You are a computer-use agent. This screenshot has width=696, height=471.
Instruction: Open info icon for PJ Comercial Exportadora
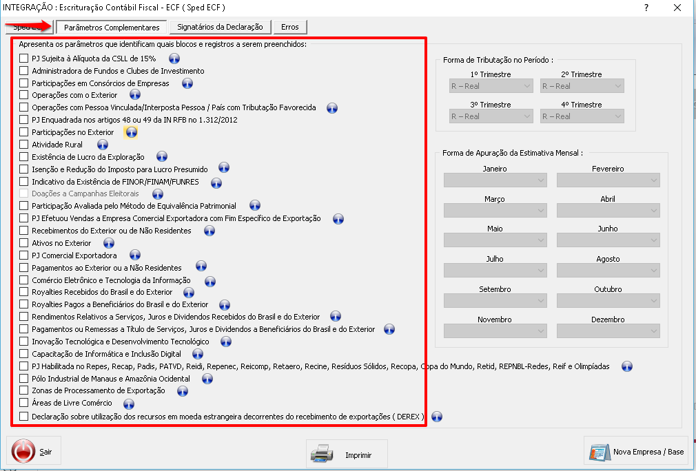134,255
